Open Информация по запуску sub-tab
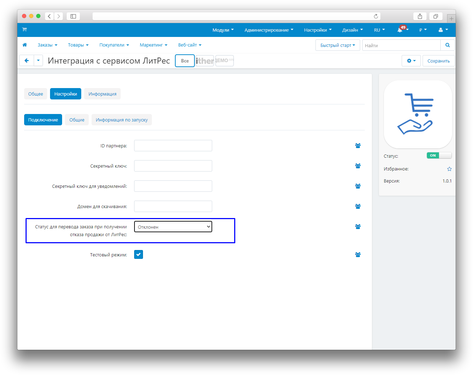Screen dimensions: 473x375 [122, 120]
